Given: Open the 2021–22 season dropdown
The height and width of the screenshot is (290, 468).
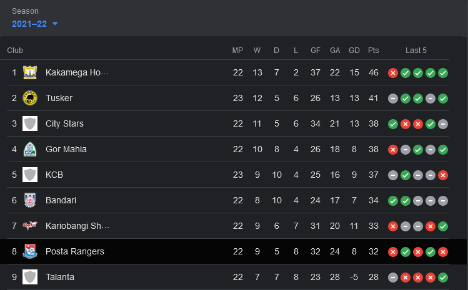Looking at the screenshot, I should pyautogui.click(x=35, y=24).
